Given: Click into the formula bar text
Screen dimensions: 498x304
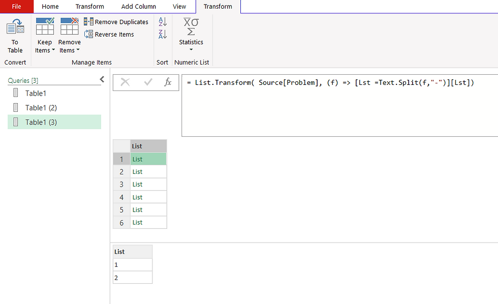Looking at the screenshot, I should [330, 82].
